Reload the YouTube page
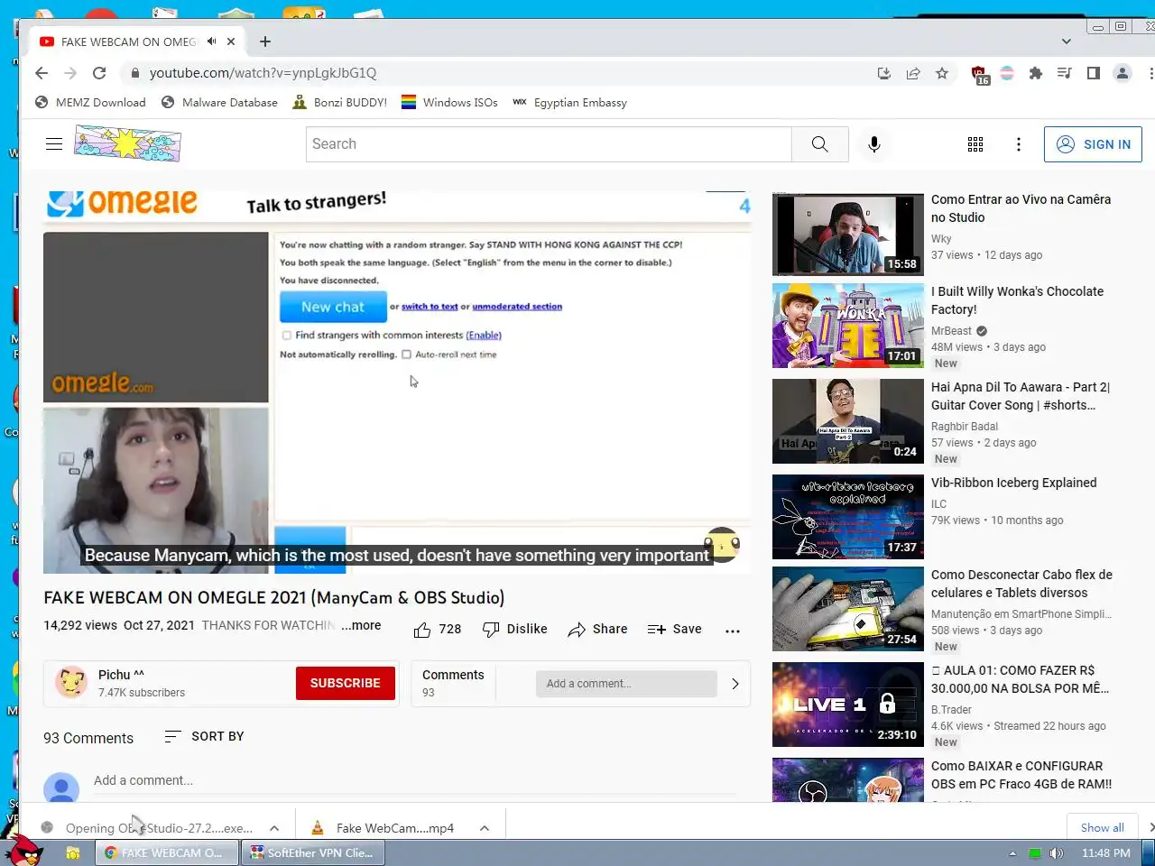Image resolution: width=1155 pixels, height=866 pixels. click(99, 73)
